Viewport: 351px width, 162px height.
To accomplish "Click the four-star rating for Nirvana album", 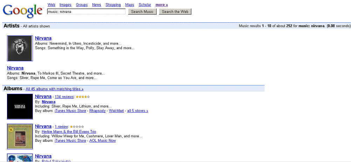I will coord(83,97).
